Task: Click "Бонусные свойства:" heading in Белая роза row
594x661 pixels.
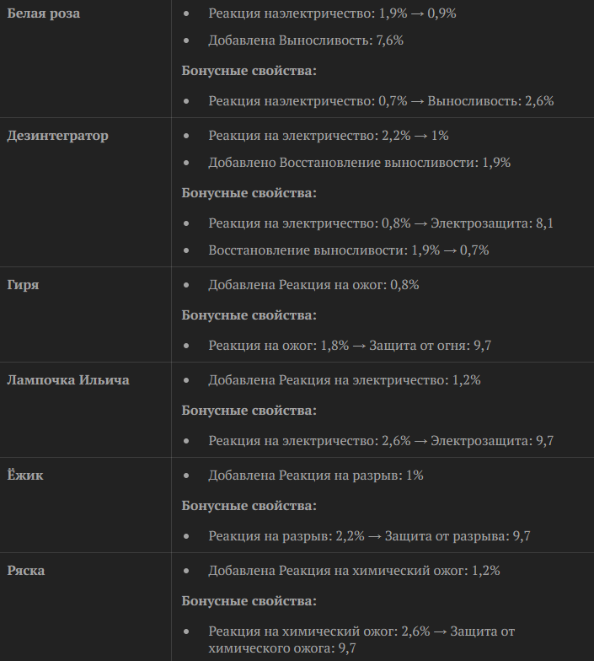Action: coord(249,71)
